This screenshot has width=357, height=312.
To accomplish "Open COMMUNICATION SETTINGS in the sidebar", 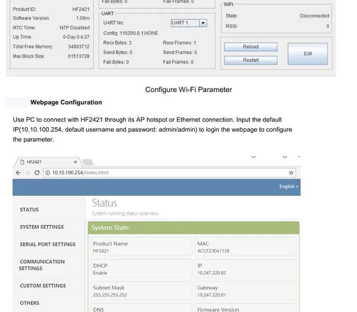I will click(x=42, y=265).
